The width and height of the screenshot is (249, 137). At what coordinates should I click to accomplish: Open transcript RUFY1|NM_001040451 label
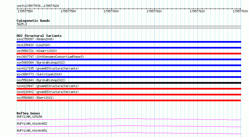pyautogui.click(x=32, y=131)
